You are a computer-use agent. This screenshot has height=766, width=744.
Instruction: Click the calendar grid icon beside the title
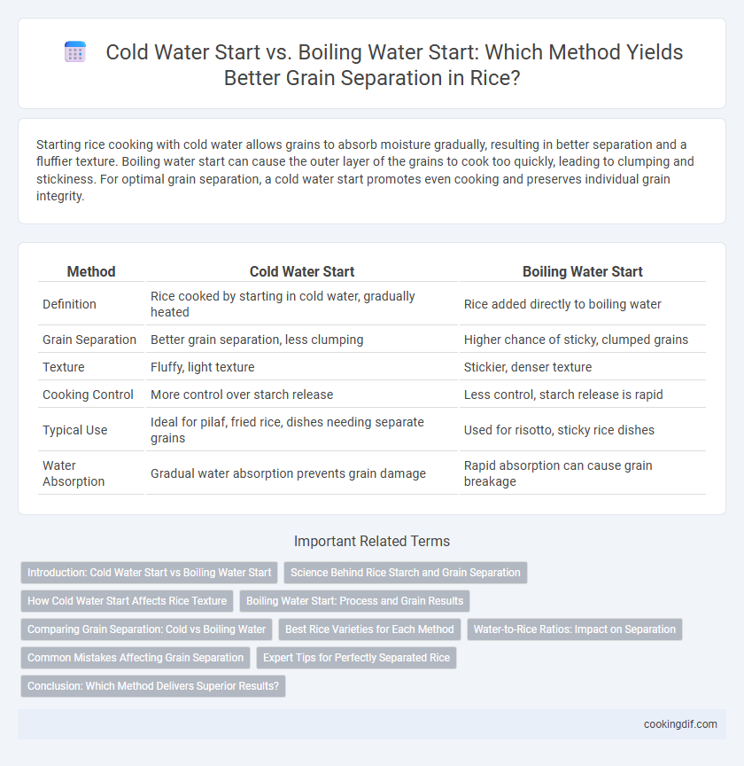tap(75, 51)
